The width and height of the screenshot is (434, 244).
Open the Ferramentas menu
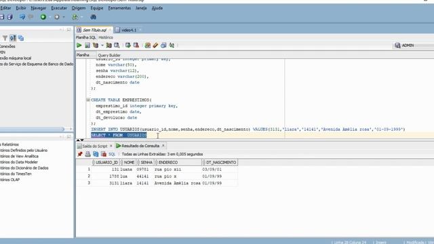click(x=119, y=8)
